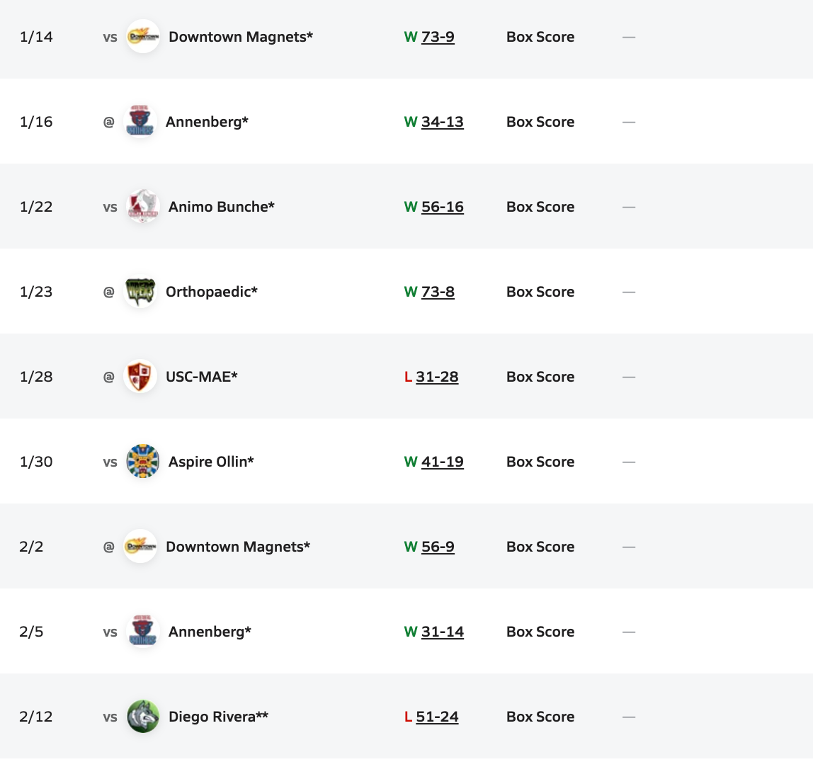Open the Animo Bunche team logo

coord(143,207)
